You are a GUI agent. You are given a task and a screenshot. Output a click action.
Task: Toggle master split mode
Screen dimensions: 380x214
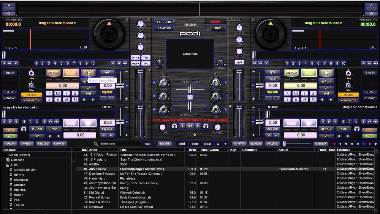point(239,62)
